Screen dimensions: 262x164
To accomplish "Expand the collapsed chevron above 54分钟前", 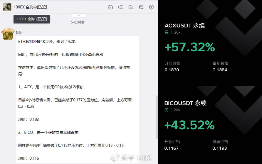I will point(79,15).
